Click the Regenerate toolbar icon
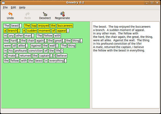This screenshot has width=161, height=114. (x=62, y=14)
